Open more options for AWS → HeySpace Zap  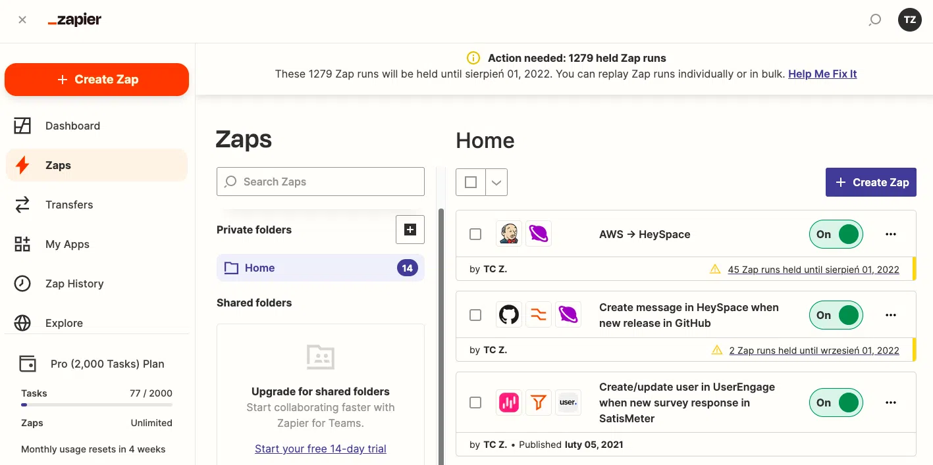891,234
